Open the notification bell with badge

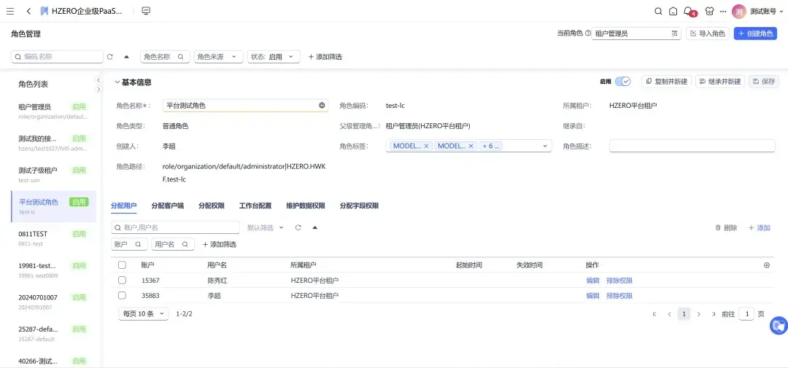(689, 11)
